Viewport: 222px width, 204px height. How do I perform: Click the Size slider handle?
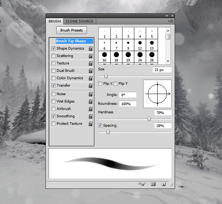click(106, 76)
